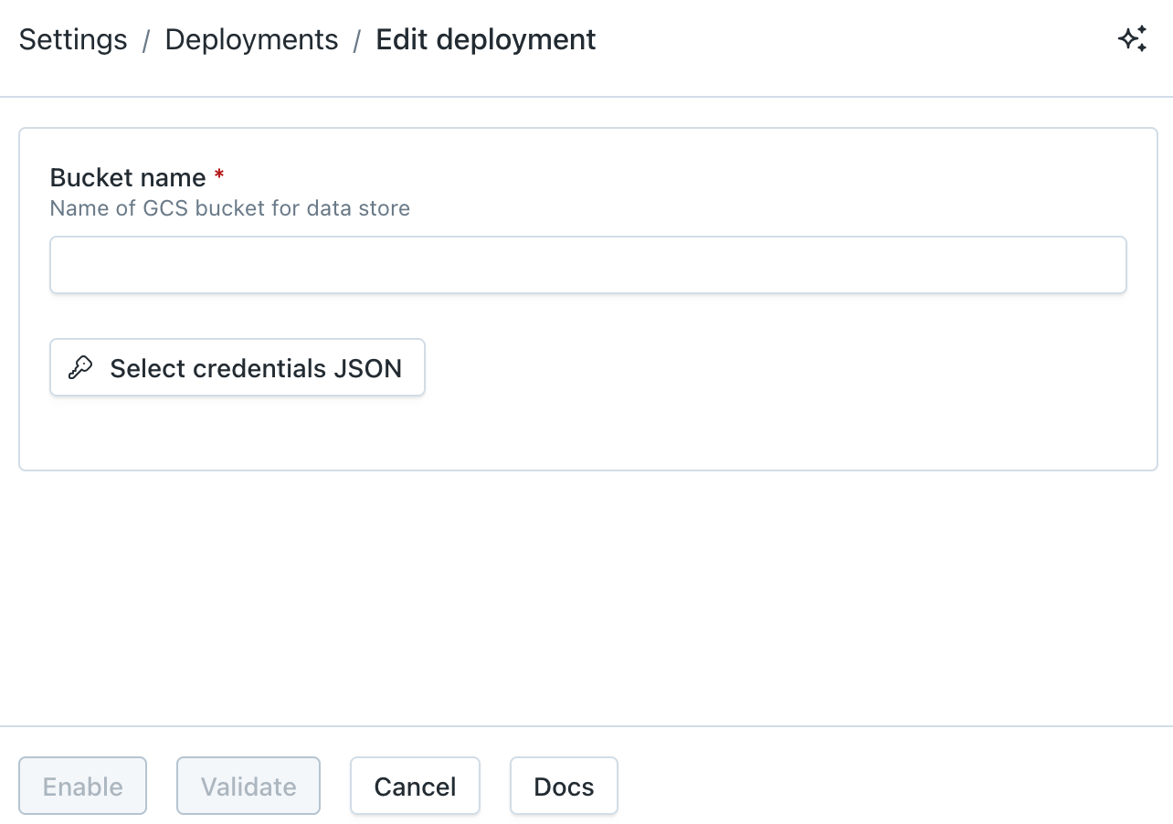Open the sparkle AI assistant icon

tap(1132, 39)
